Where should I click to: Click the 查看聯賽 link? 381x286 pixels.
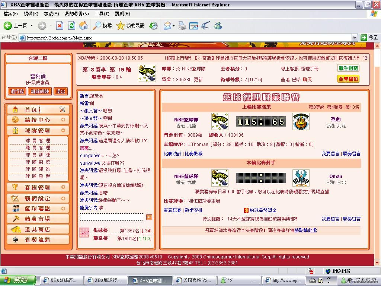pos(172,210)
